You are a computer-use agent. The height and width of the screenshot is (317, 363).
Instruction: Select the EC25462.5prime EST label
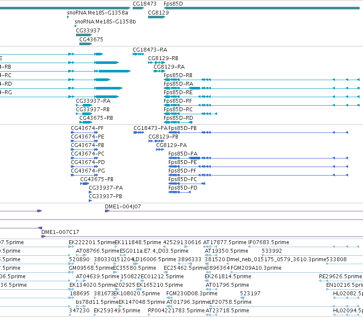click(x=185, y=268)
